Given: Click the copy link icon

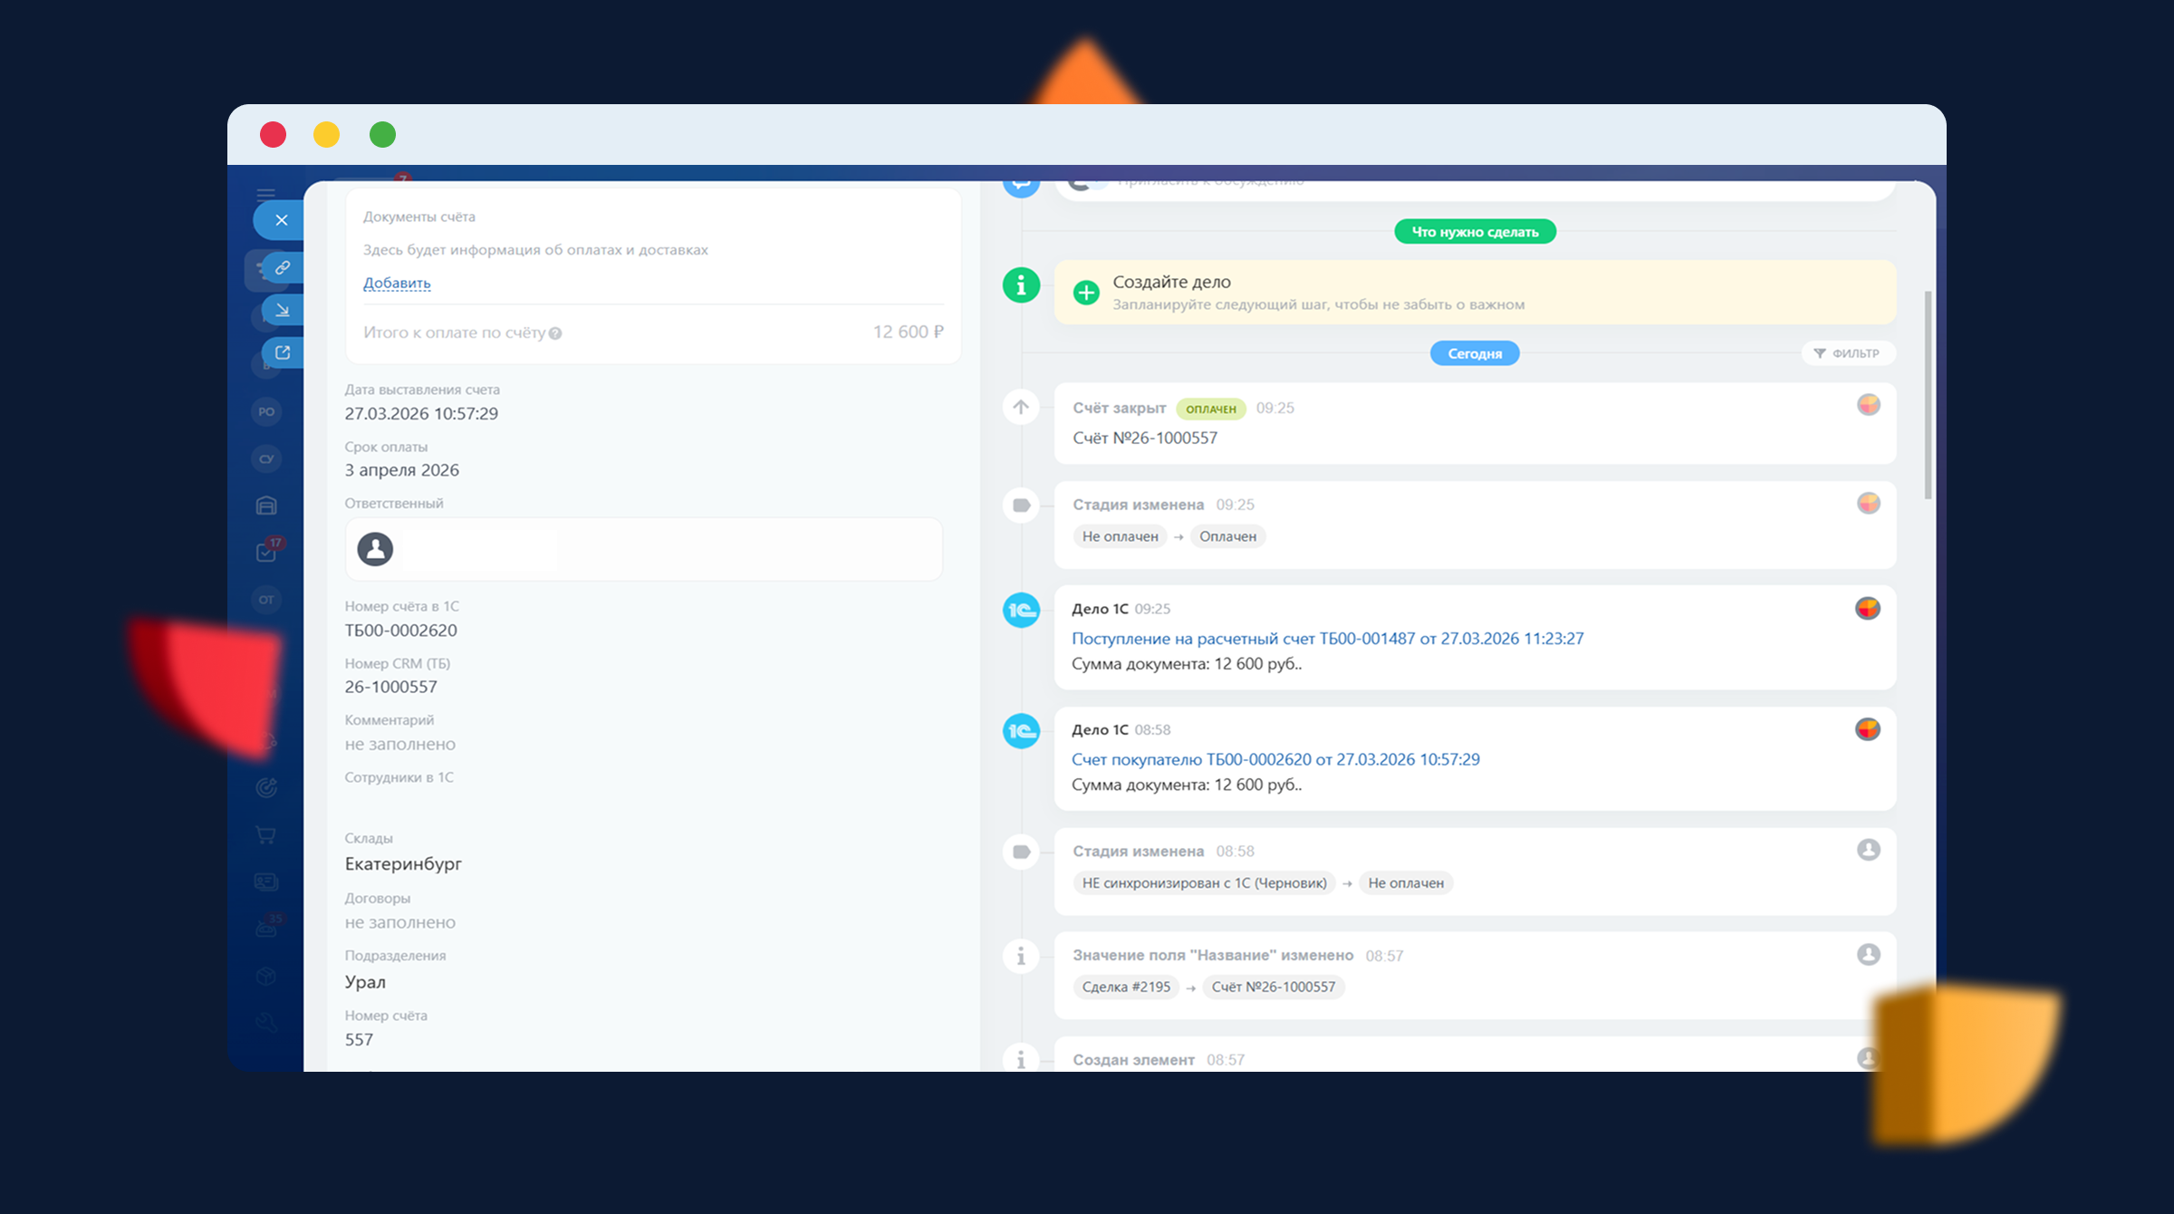Looking at the screenshot, I should [283, 267].
